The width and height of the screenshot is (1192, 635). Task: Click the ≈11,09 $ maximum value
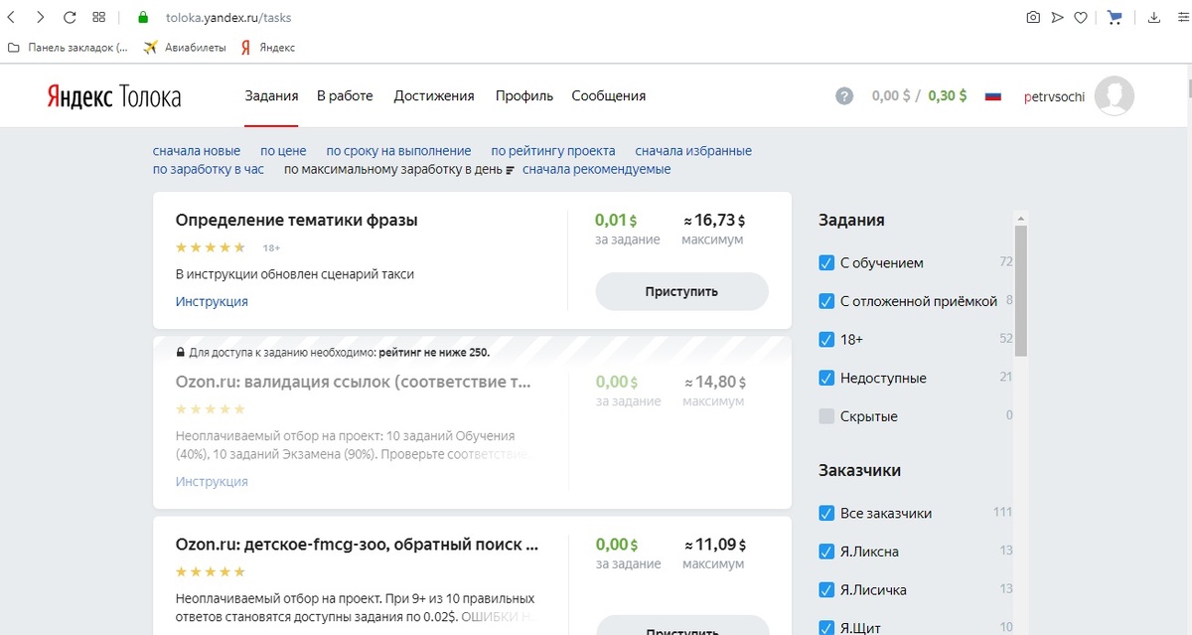click(x=714, y=545)
